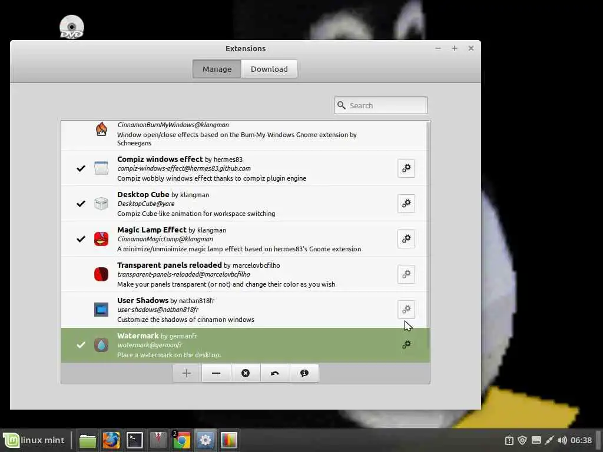Switch to the Download tab
Image resolution: width=603 pixels, height=452 pixels.
pos(269,69)
